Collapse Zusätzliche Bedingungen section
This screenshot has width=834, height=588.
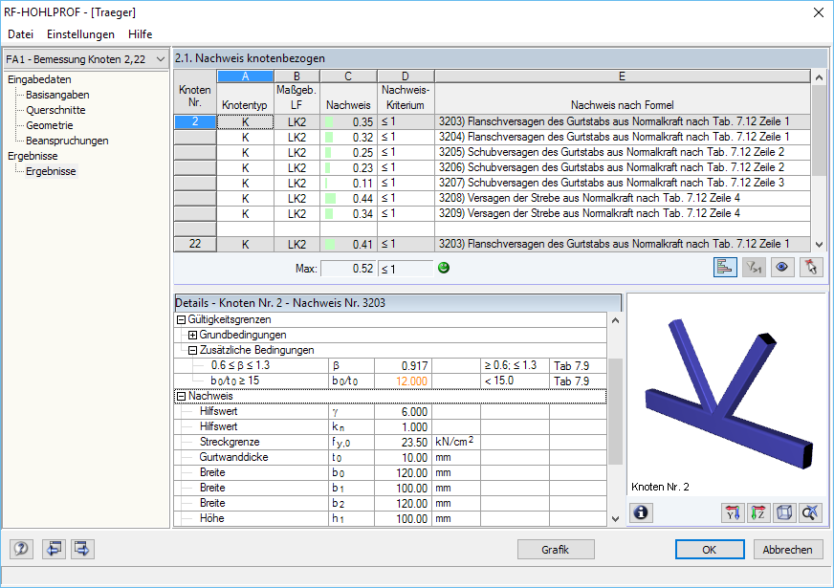(192, 350)
